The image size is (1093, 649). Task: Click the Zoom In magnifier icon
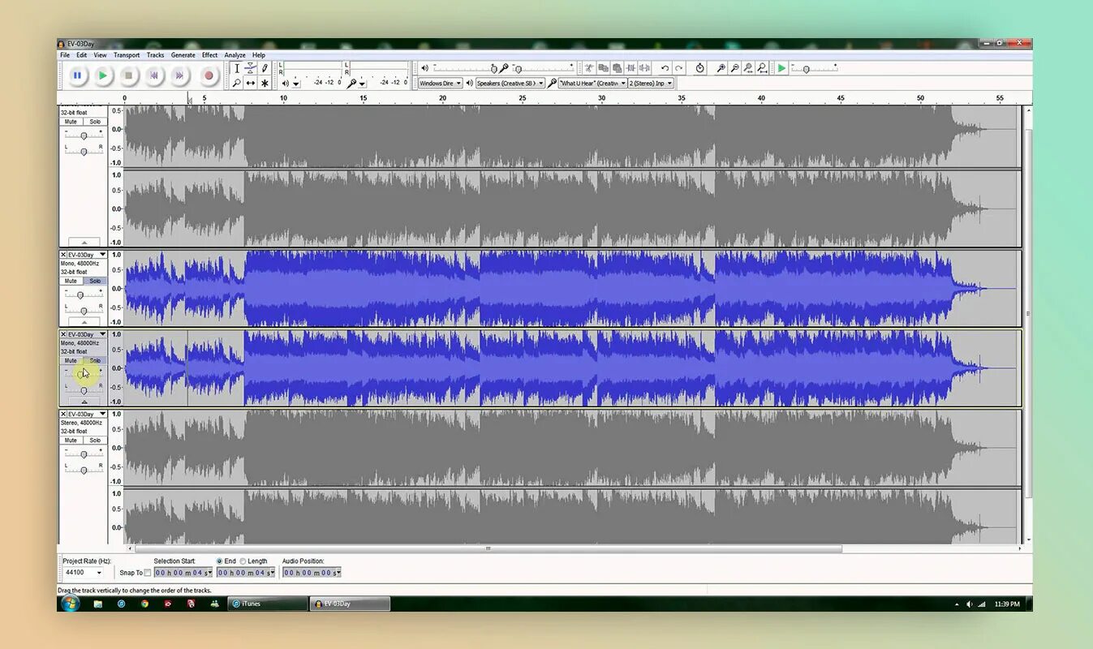(x=721, y=68)
